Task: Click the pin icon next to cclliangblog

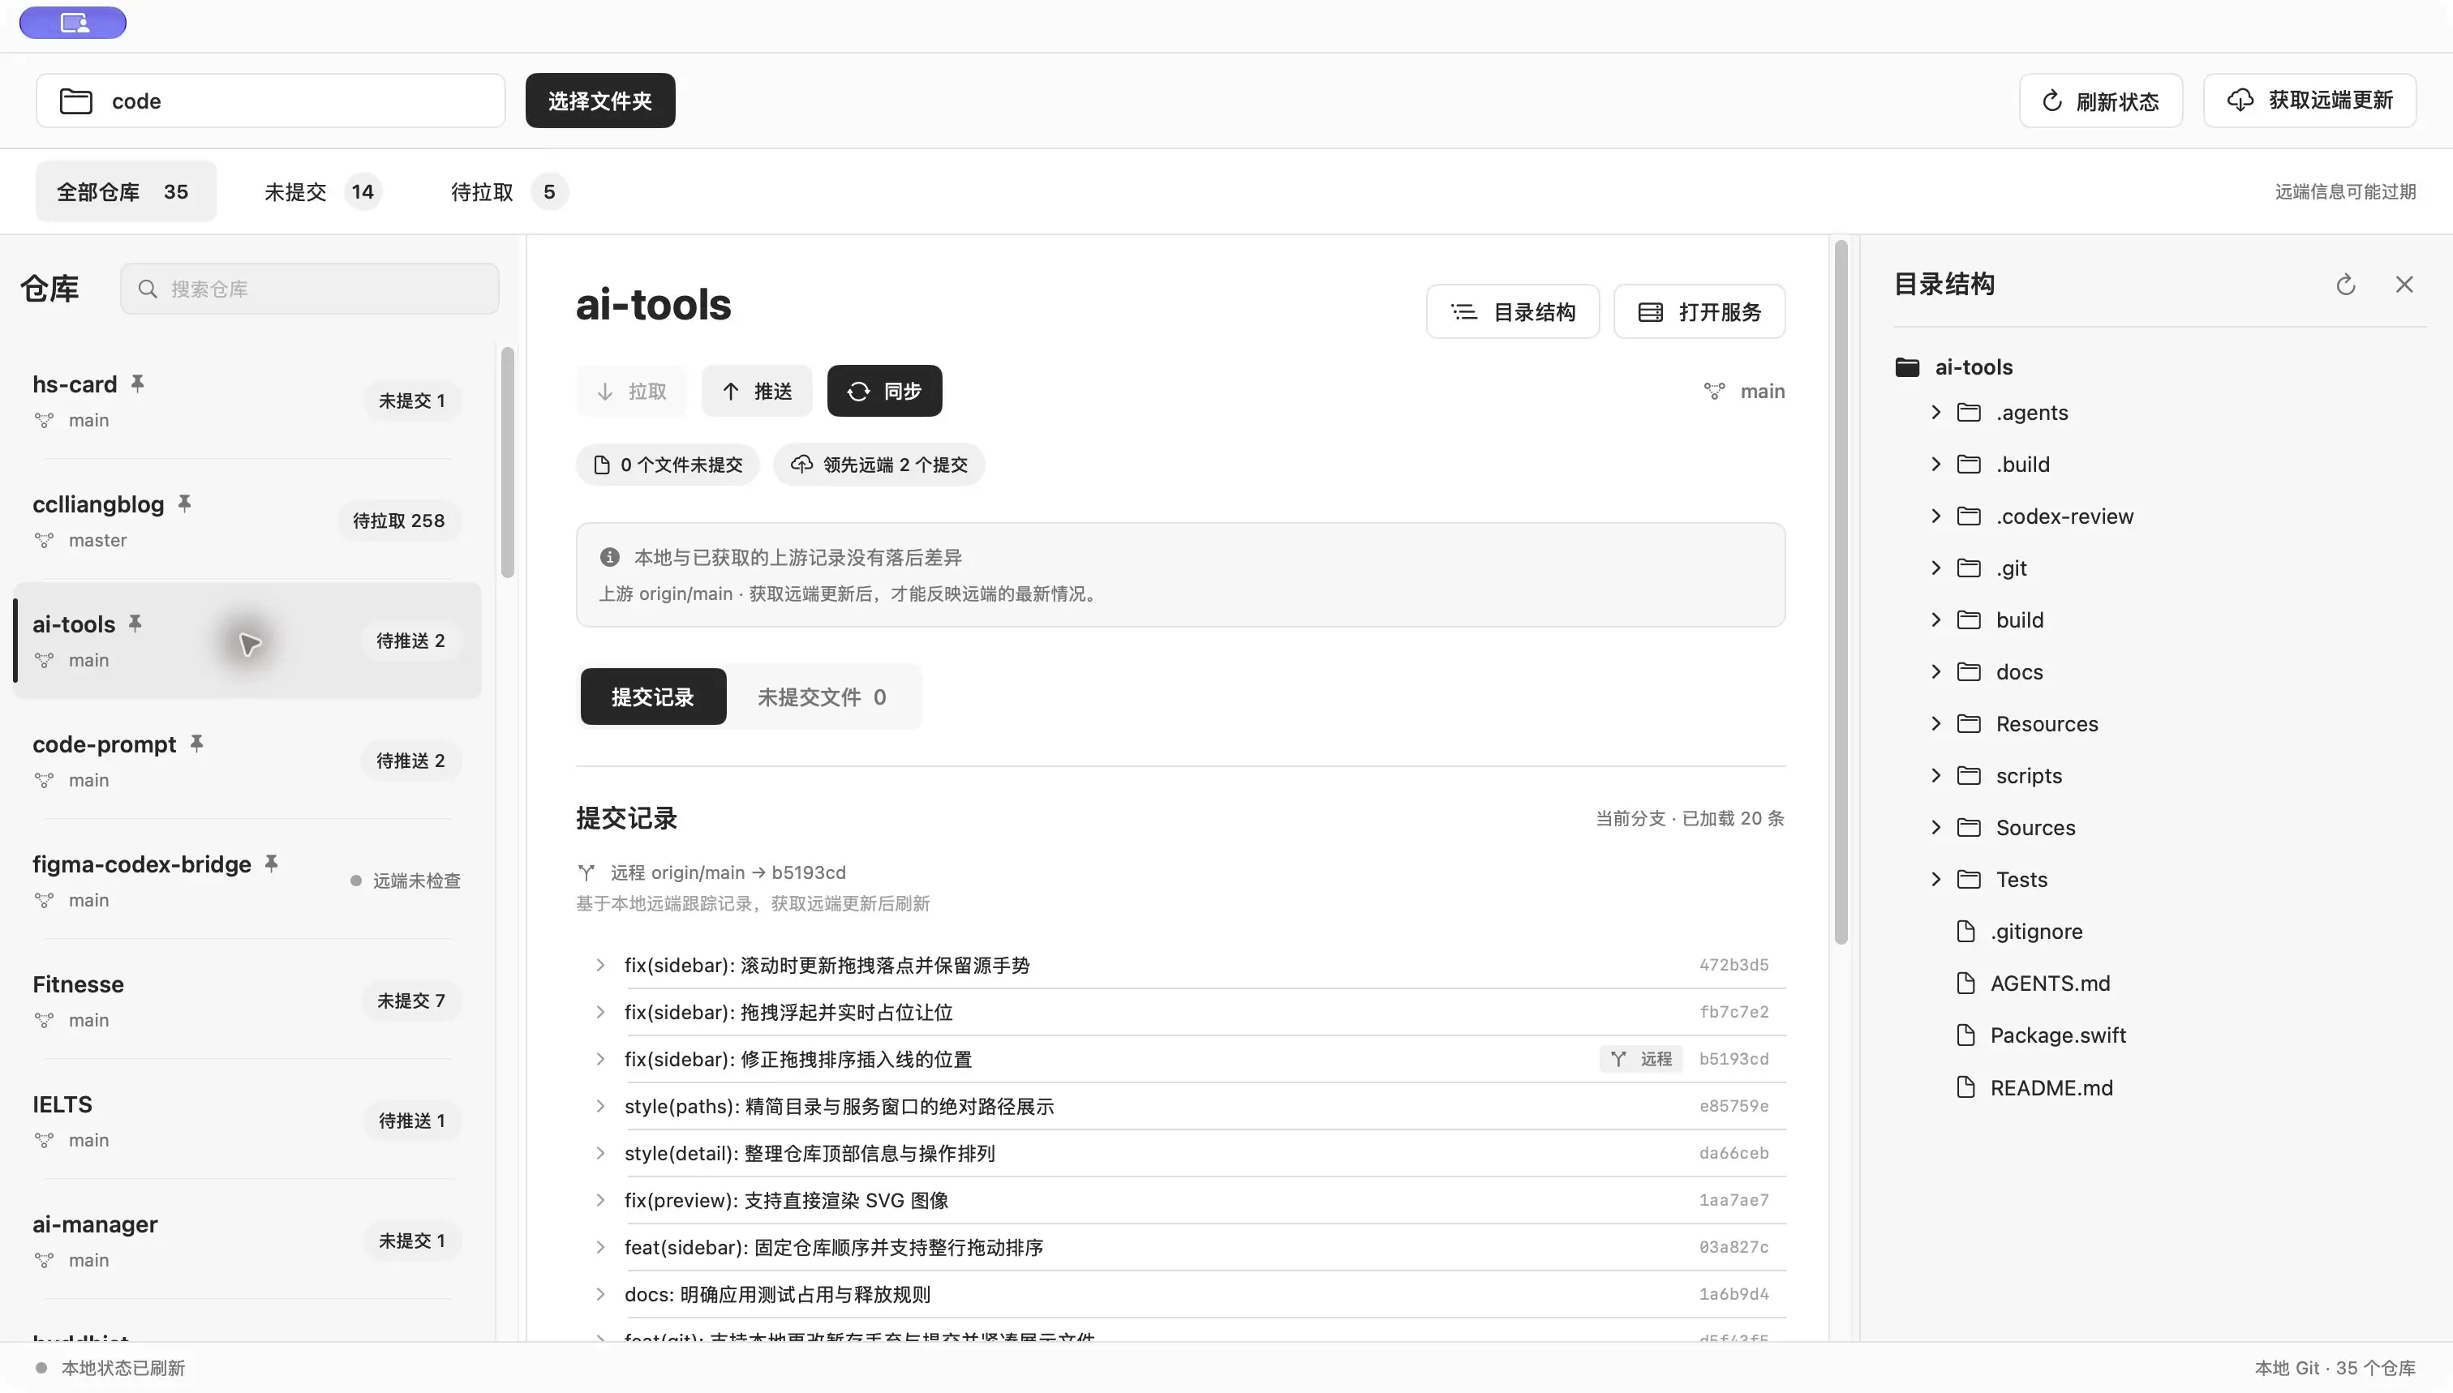Action: (185, 504)
